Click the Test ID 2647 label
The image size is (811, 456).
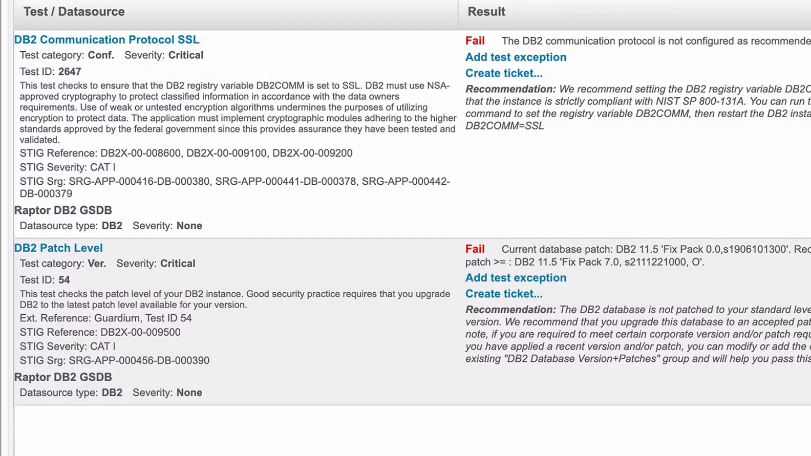pyautogui.click(x=50, y=72)
